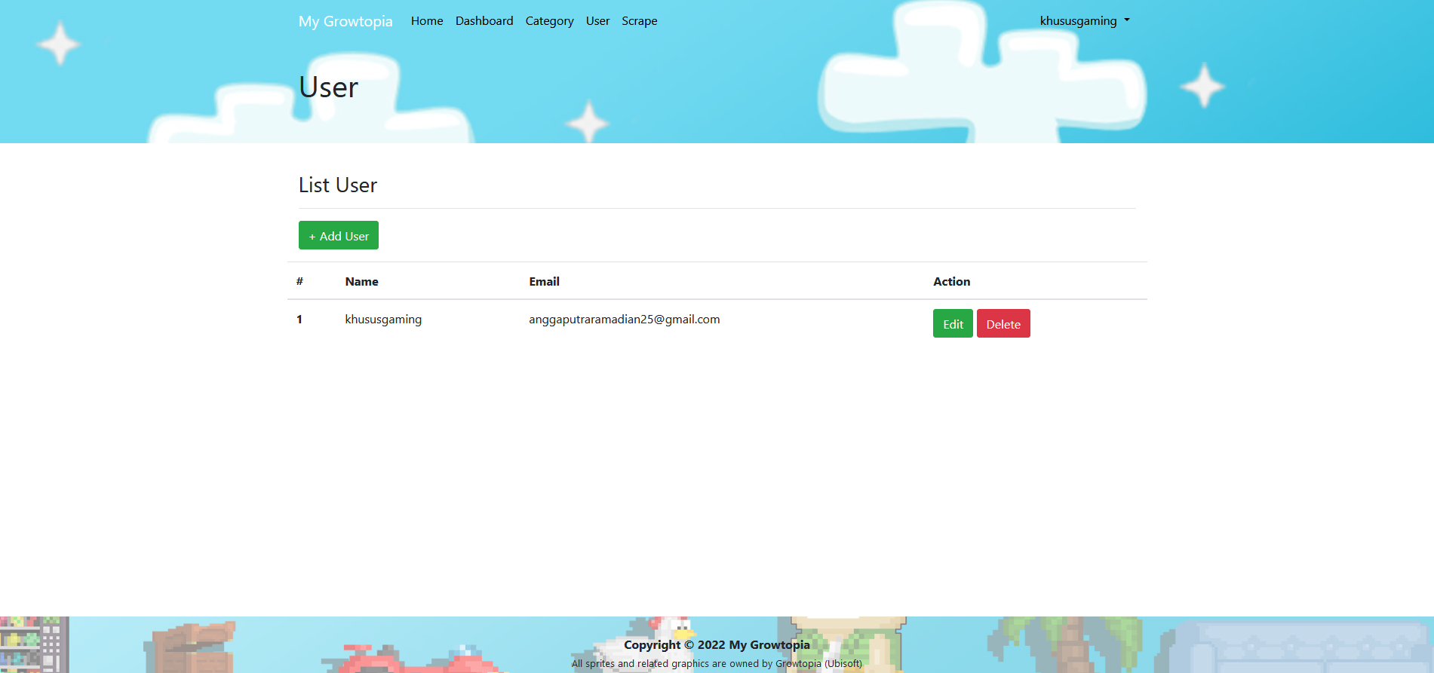
Task: Click the dropdown caret beside khususgaming
Action: (x=1127, y=20)
